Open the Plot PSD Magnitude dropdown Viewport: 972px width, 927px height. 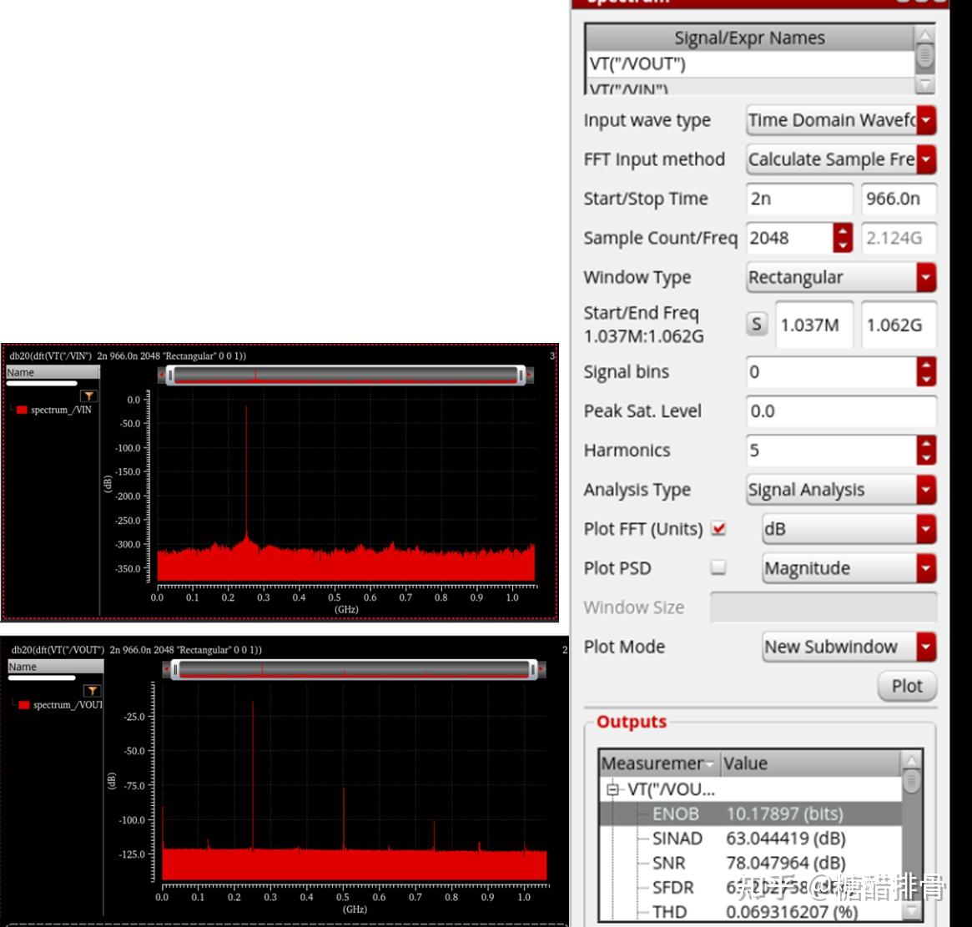[x=849, y=568]
